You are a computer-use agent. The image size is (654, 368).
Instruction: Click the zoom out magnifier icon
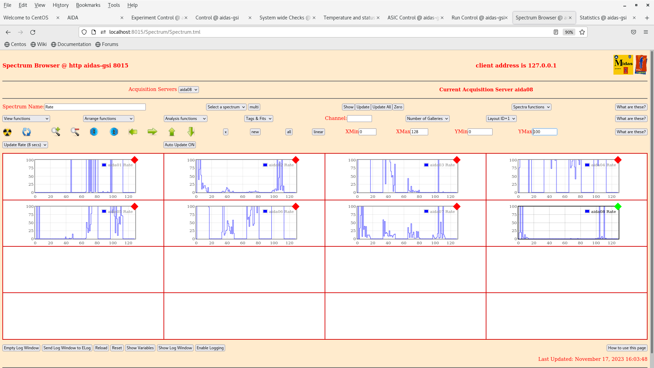(75, 132)
